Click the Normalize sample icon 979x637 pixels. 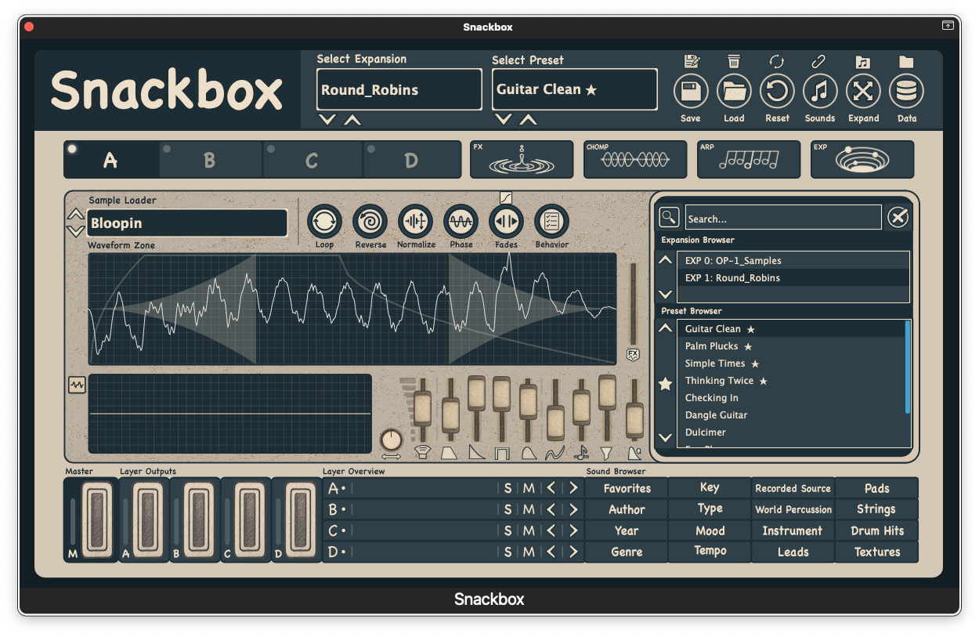click(415, 222)
